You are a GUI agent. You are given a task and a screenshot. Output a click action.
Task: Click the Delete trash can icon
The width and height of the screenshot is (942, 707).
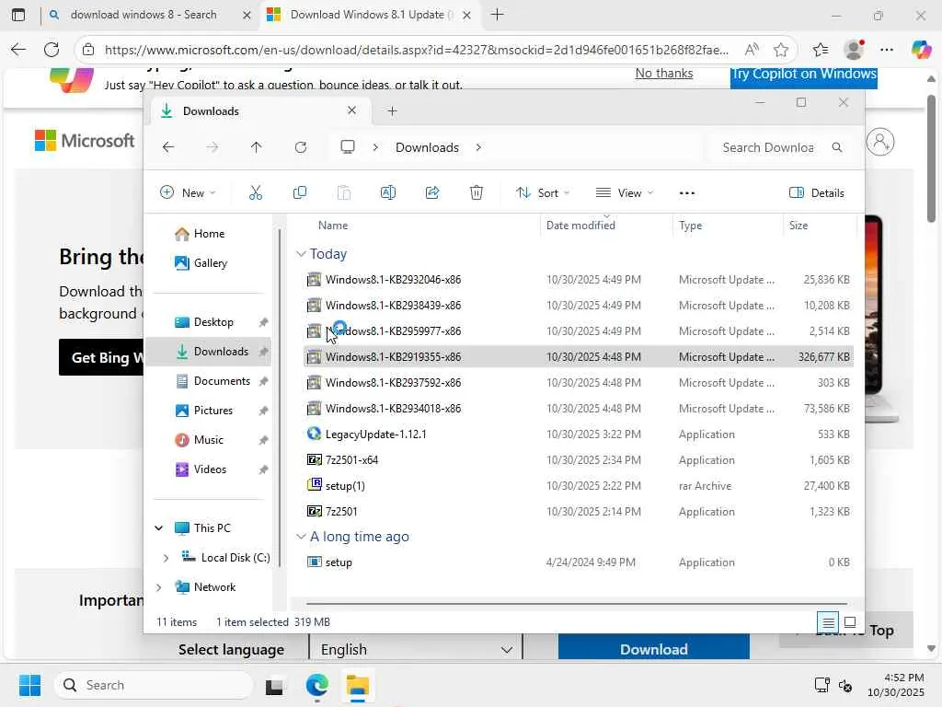point(477,193)
